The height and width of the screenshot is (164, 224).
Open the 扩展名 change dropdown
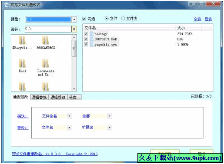(x=110, y=128)
